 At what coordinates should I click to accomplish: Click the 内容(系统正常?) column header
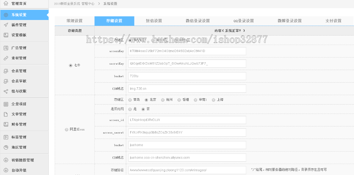(230, 31)
